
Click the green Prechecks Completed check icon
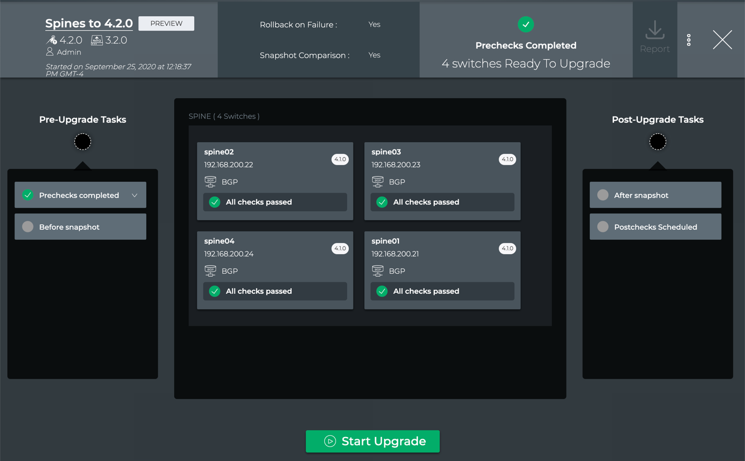[x=526, y=25]
